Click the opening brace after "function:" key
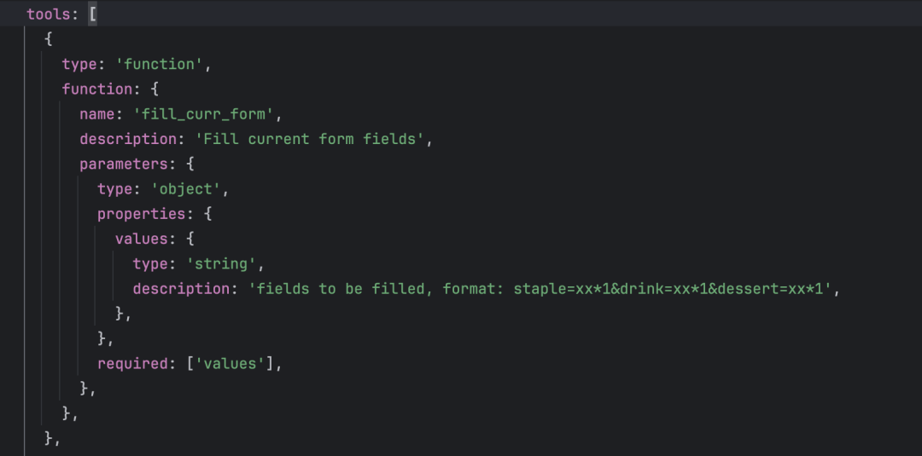 [x=155, y=89]
